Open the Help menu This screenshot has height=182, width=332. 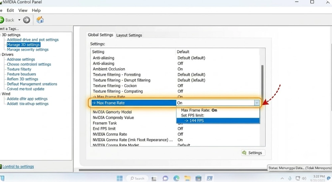36,10
